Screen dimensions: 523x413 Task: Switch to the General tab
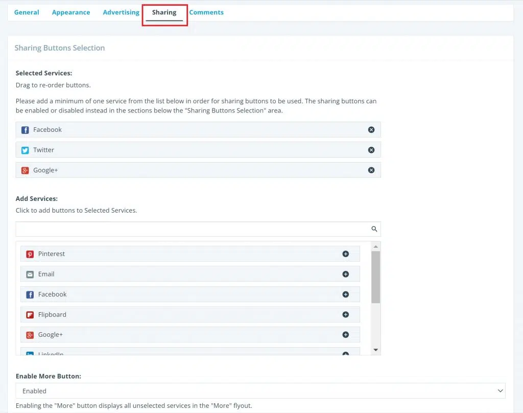coord(27,12)
